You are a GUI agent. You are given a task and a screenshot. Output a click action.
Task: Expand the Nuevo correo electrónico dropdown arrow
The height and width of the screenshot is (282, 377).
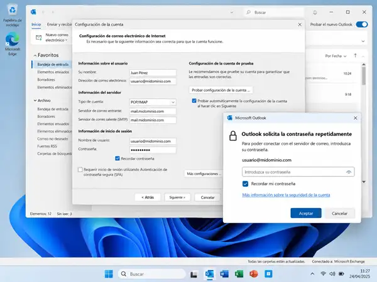(66, 40)
